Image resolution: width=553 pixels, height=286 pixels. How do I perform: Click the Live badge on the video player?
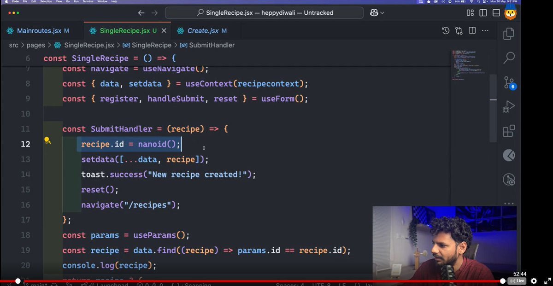pos(518,280)
